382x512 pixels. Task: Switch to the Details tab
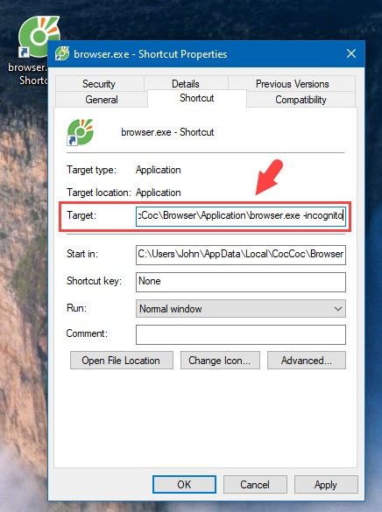click(186, 84)
